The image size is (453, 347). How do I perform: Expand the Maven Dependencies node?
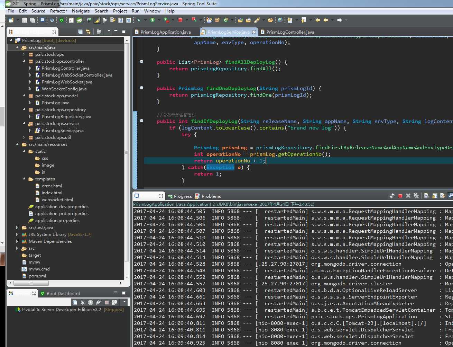tap(17, 241)
